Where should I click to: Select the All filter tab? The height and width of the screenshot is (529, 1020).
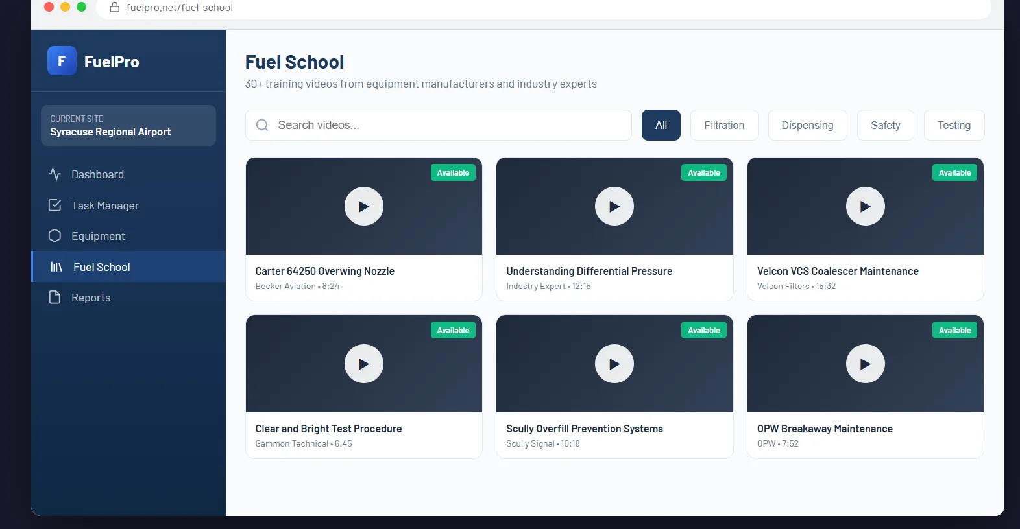(x=661, y=125)
